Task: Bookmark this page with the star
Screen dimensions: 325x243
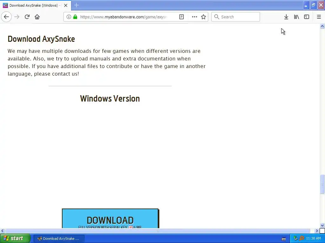Action: (x=203, y=17)
